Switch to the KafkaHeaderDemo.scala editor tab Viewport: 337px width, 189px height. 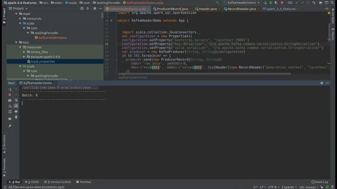(127, 9)
